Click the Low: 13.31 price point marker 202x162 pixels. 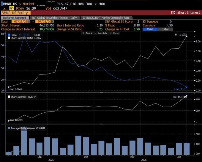click(x=187, y=87)
